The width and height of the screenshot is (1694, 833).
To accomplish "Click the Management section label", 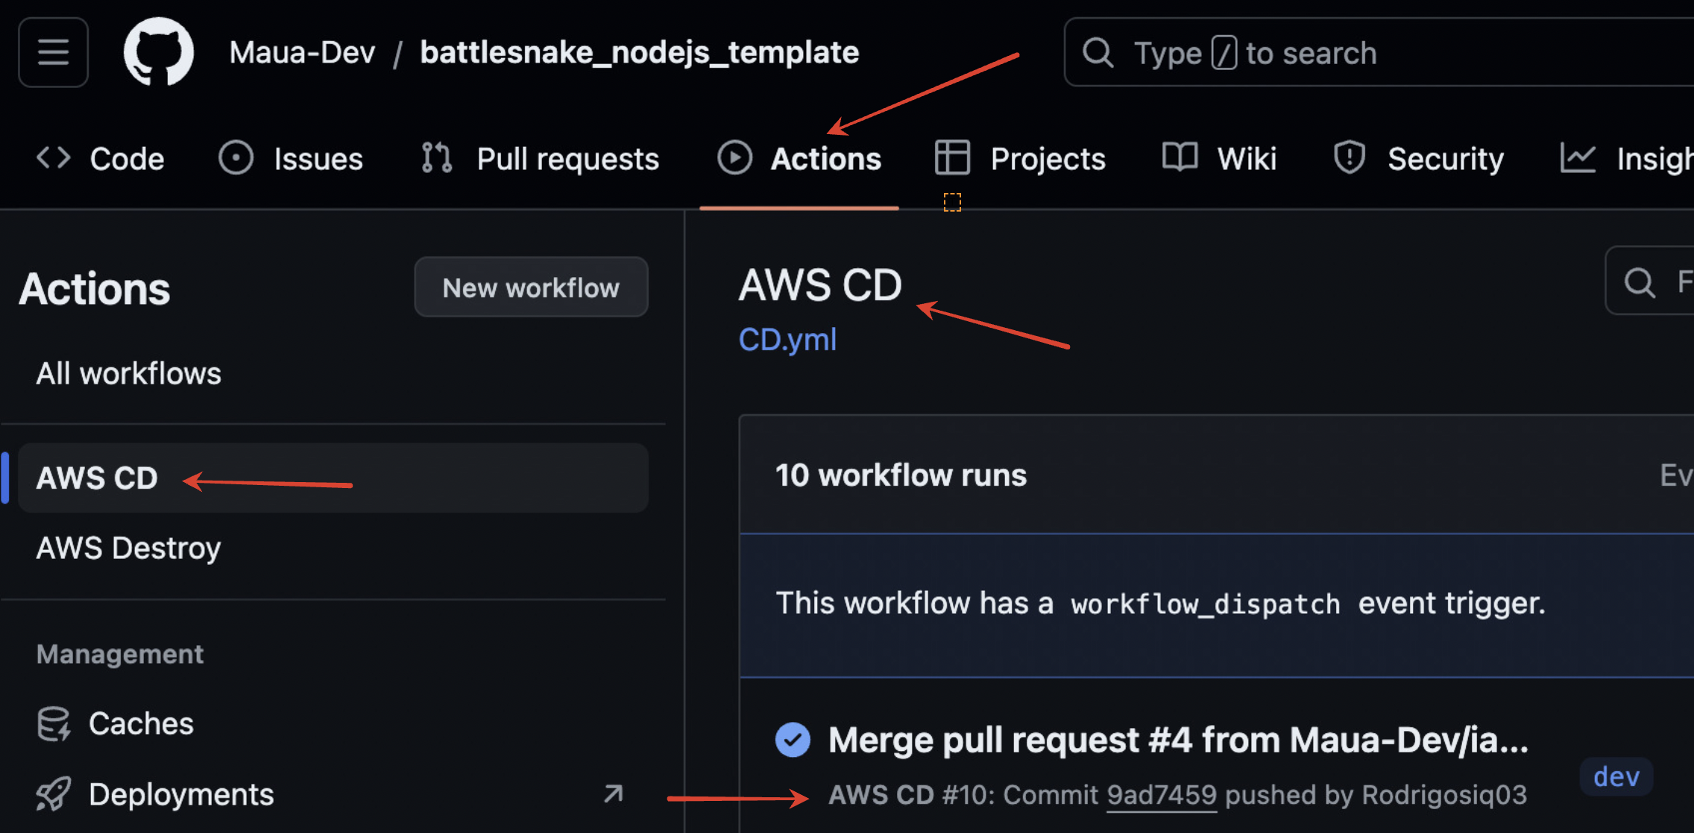I will click(x=119, y=654).
